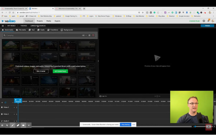Click the grid view icon in the search bar

[x=89, y=35]
